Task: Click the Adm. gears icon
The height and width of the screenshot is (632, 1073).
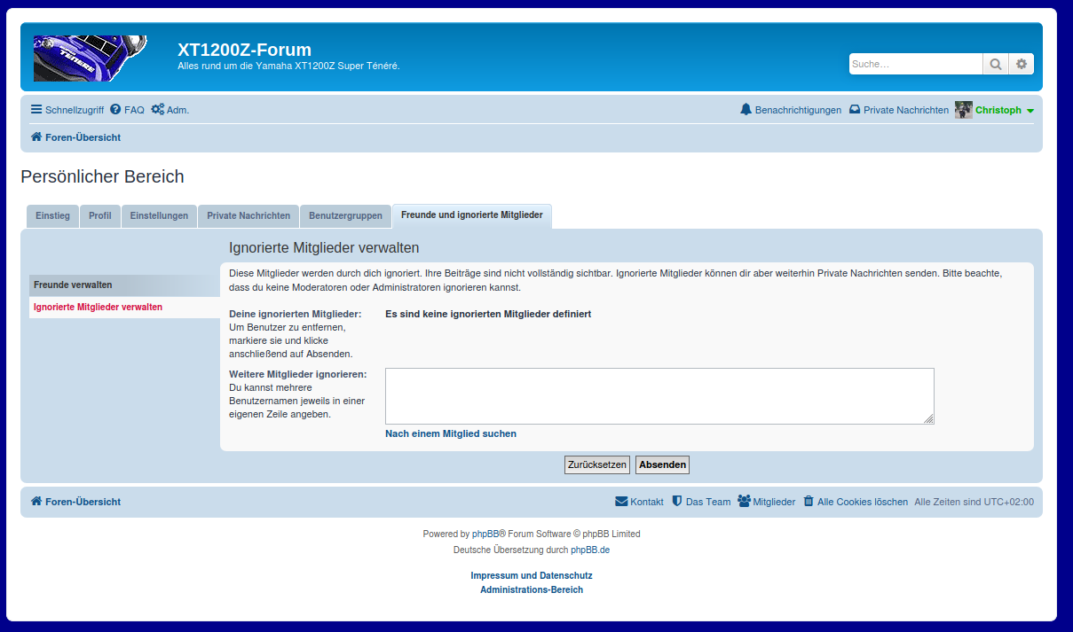Action: point(157,110)
